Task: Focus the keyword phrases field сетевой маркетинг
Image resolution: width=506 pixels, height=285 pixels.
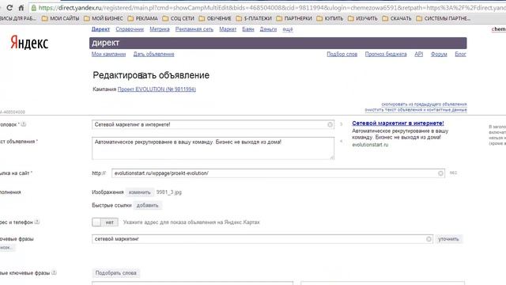Action: [262, 239]
